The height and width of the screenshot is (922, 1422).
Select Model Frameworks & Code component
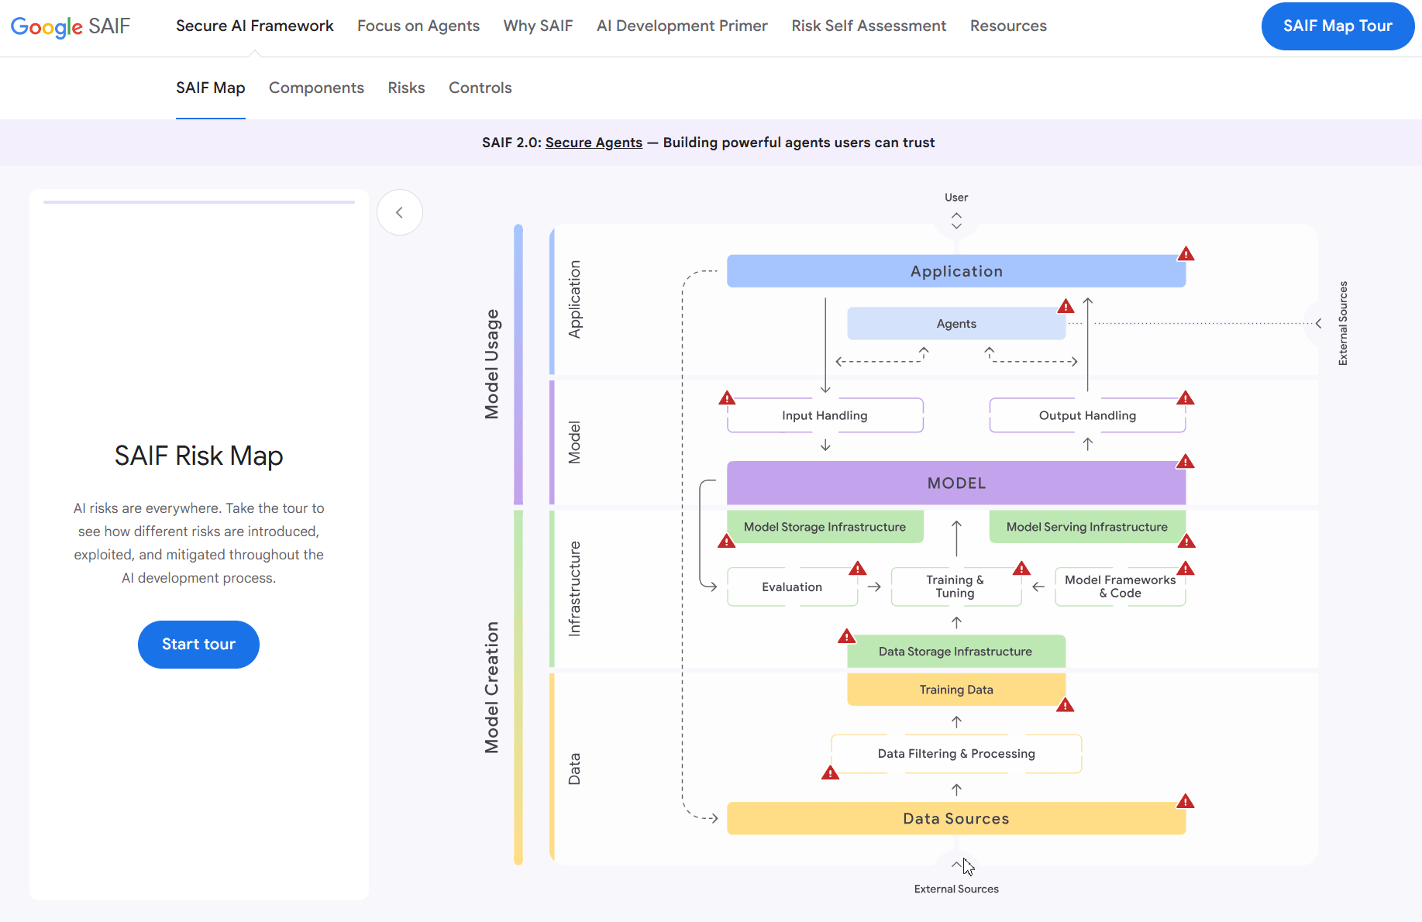click(x=1121, y=587)
